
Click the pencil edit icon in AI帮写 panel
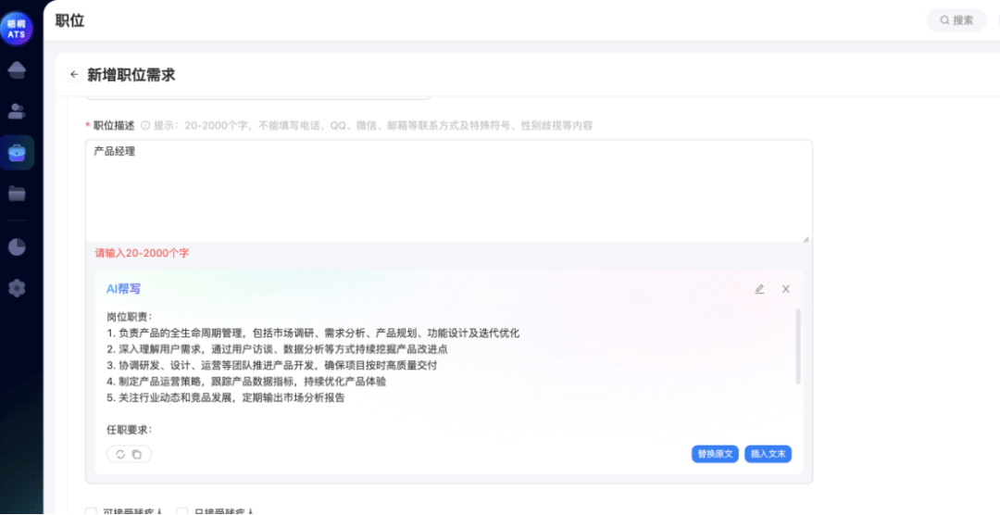(759, 289)
